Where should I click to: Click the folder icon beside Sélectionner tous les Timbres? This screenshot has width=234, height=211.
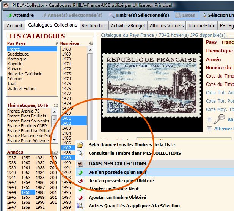(80, 145)
